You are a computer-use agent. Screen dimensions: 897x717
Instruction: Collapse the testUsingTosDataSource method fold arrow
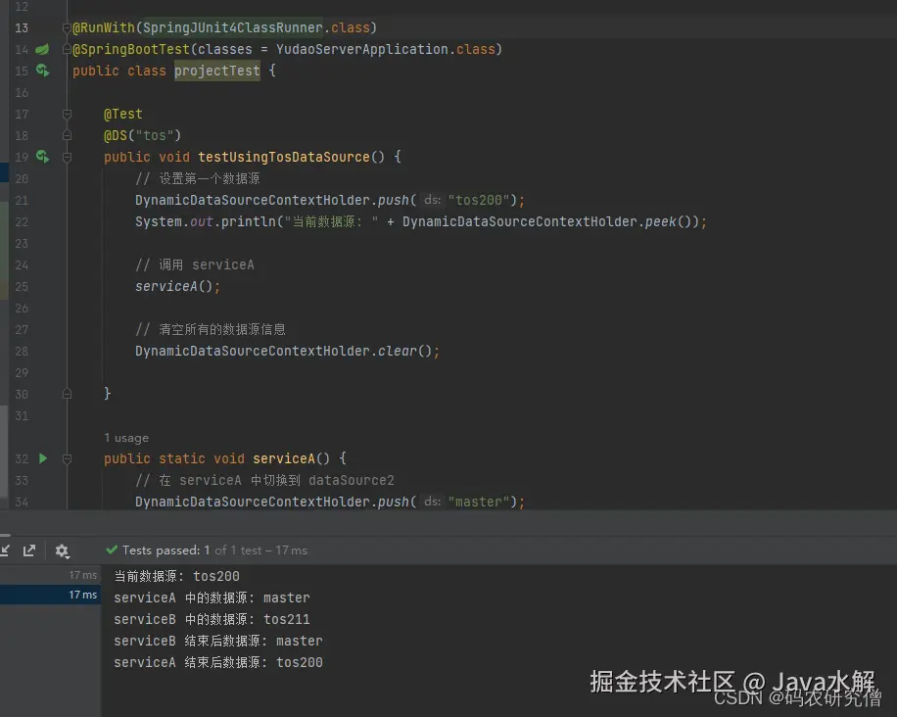coord(65,157)
